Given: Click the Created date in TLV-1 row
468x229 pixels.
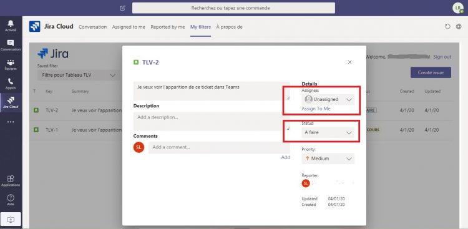Looking at the screenshot, I should pos(407,130).
